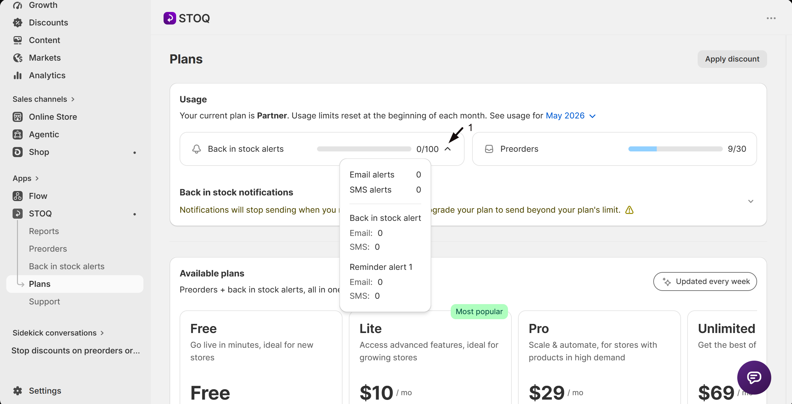The width and height of the screenshot is (792, 404).
Task: Click the Growth speedometer icon
Action: [x=18, y=5]
